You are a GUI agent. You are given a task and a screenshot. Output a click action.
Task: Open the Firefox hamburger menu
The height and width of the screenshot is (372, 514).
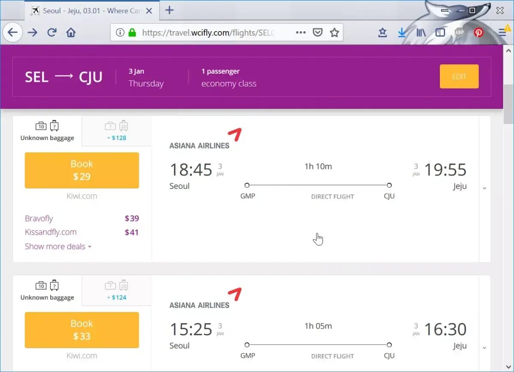(503, 33)
